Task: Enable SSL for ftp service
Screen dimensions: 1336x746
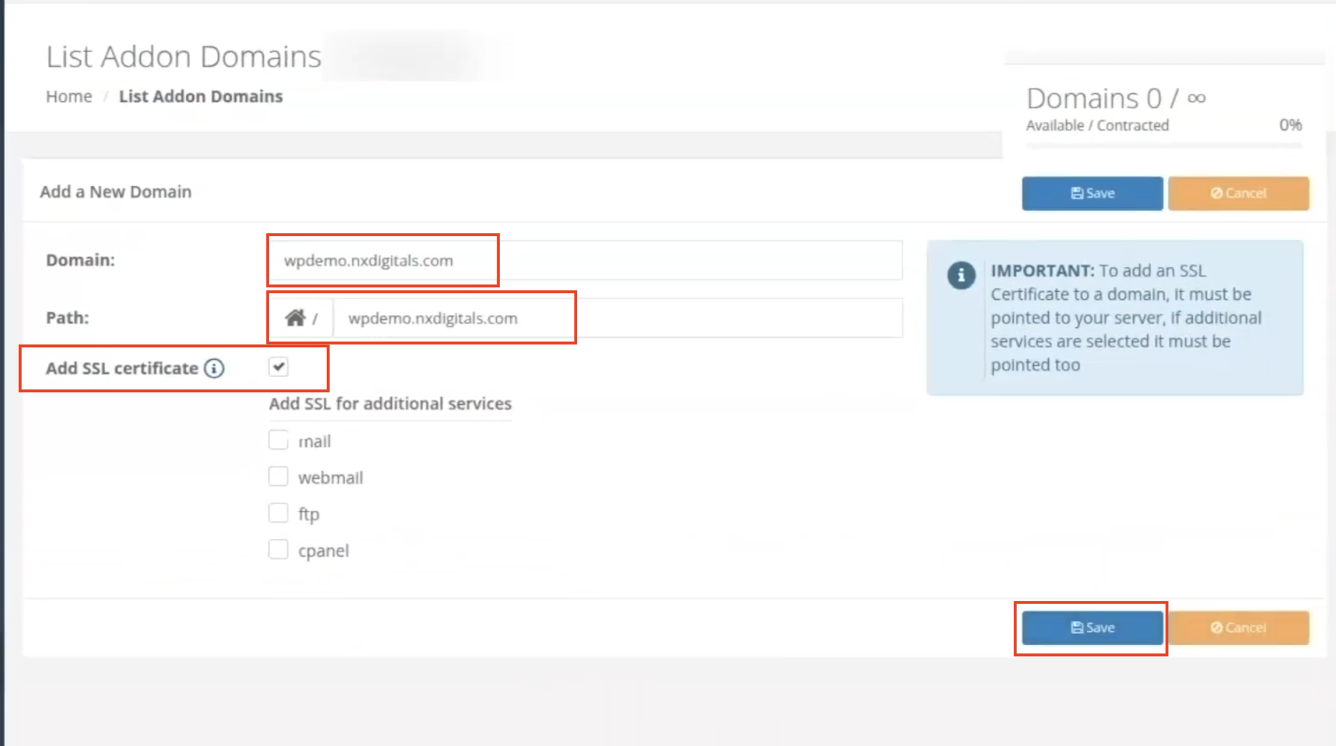Action: 278,513
